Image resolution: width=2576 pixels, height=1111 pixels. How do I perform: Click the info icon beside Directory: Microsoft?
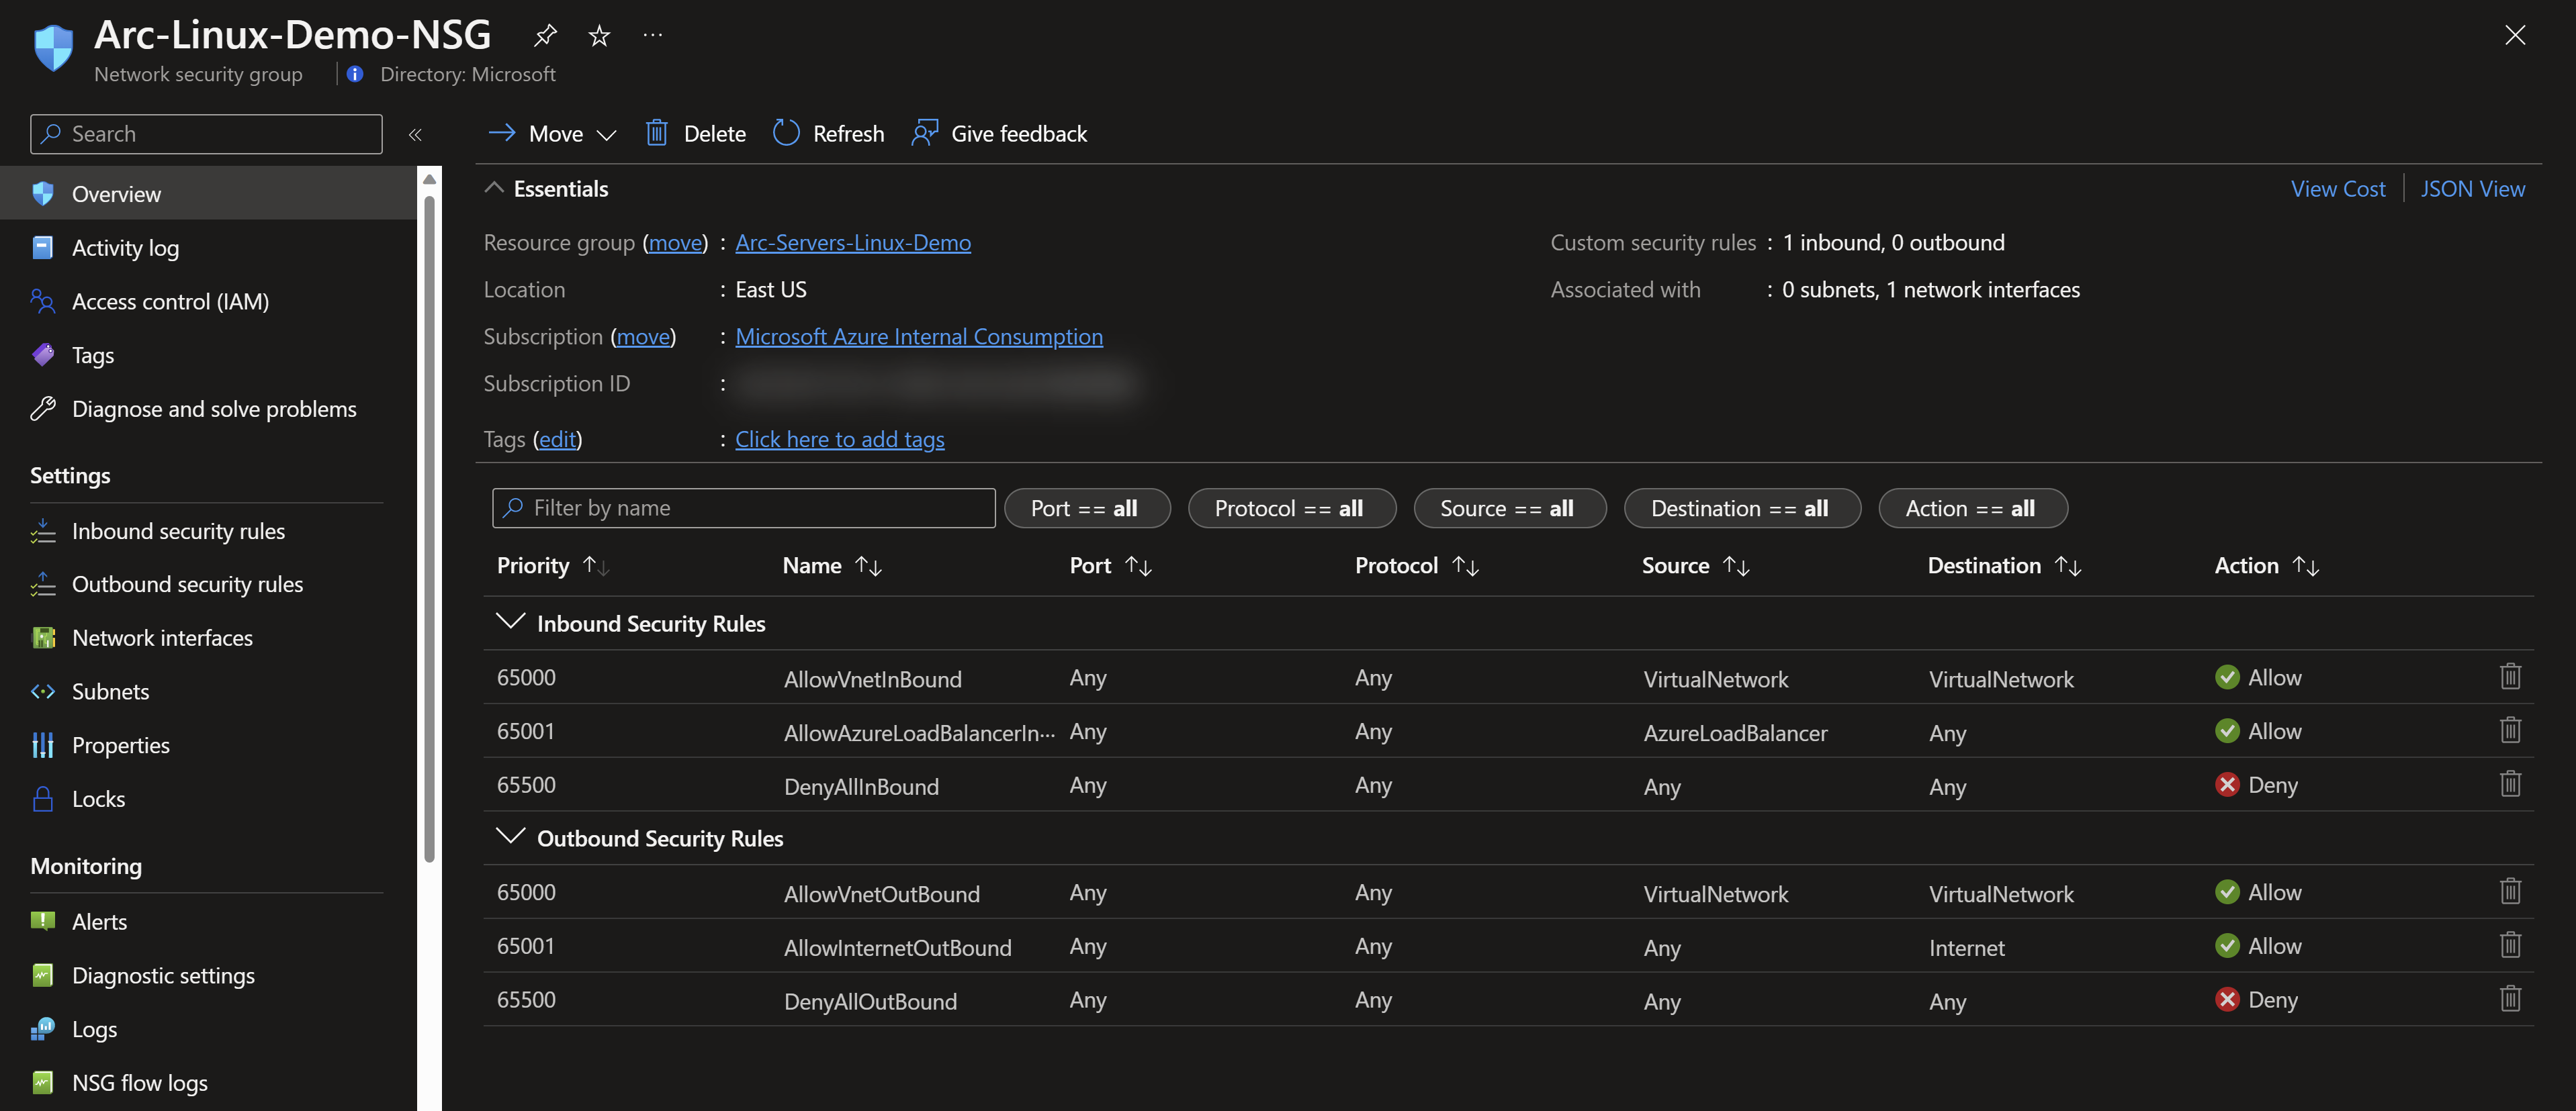pos(355,74)
